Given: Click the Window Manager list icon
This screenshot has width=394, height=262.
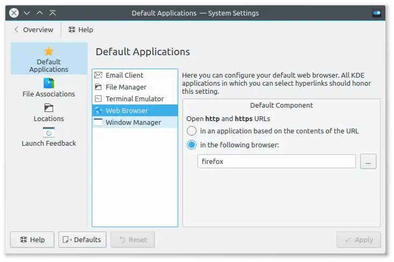Looking at the screenshot, I should pyautogui.click(x=98, y=123).
